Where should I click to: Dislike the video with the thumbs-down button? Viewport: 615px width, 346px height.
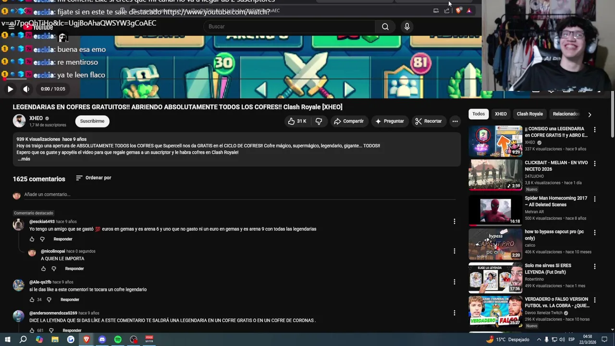pyautogui.click(x=319, y=121)
